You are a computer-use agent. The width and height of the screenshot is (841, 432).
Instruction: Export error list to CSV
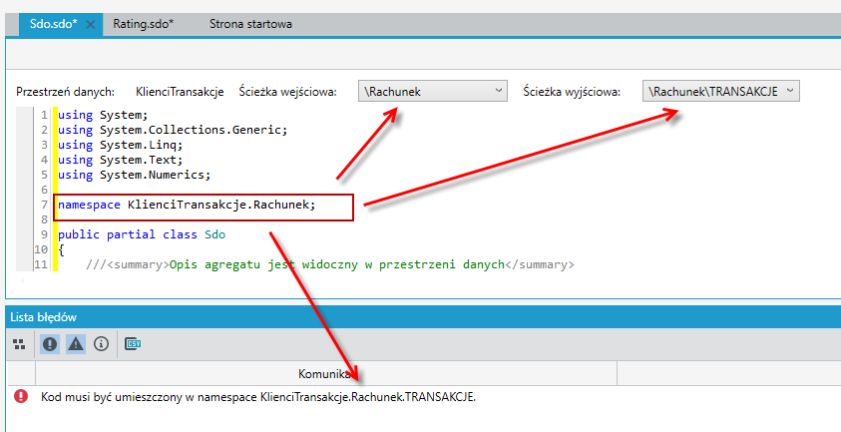click(133, 344)
